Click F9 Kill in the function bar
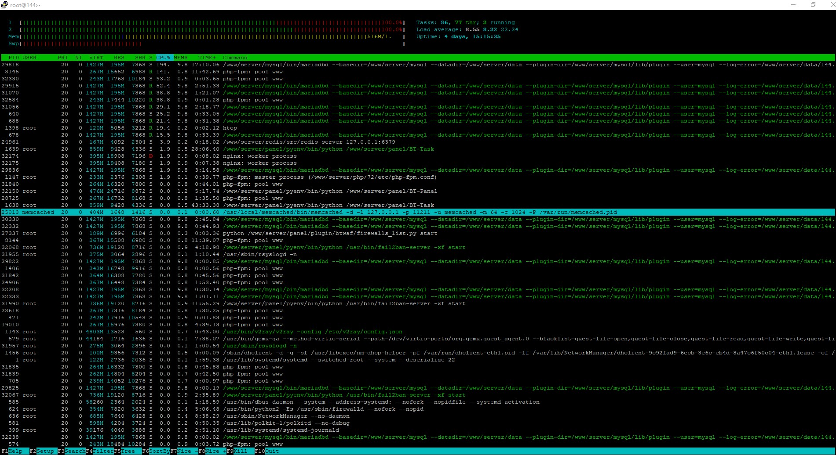Viewport: 836px width, 455px height. [241, 451]
